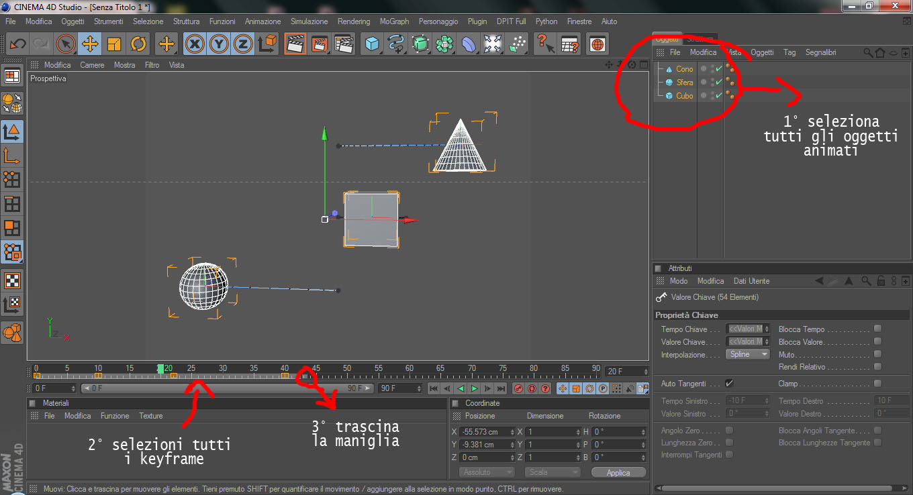The height and width of the screenshot is (495, 913).
Task: Select the Sfera object in the tree
Action: (685, 82)
